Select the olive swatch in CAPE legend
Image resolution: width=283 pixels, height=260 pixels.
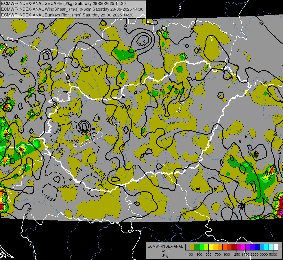pyautogui.click(x=193, y=247)
